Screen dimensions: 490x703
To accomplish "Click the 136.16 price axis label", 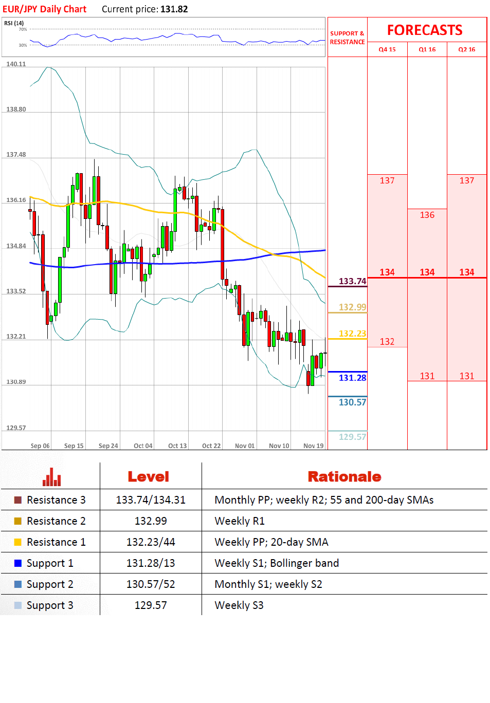I will pos(16,200).
